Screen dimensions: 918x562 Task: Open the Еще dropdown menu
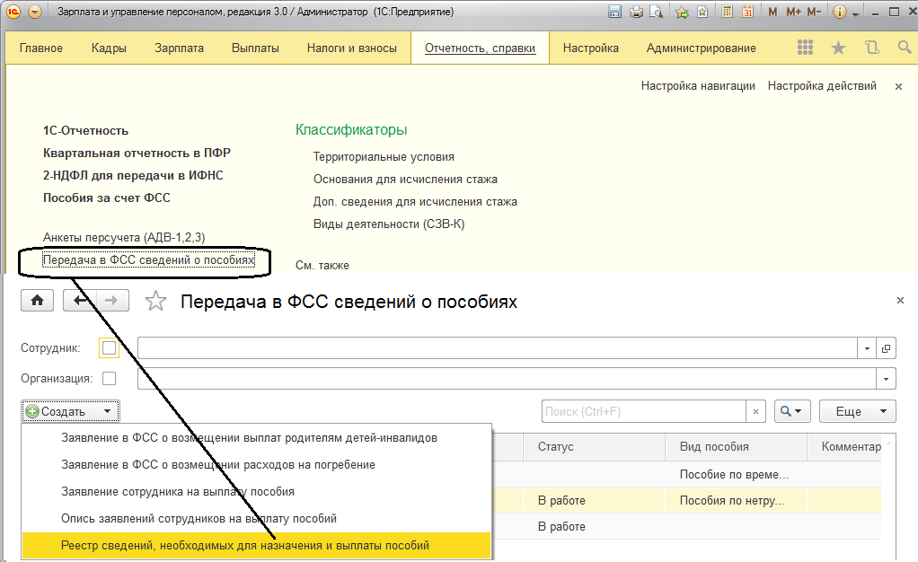[x=857, y=411]
